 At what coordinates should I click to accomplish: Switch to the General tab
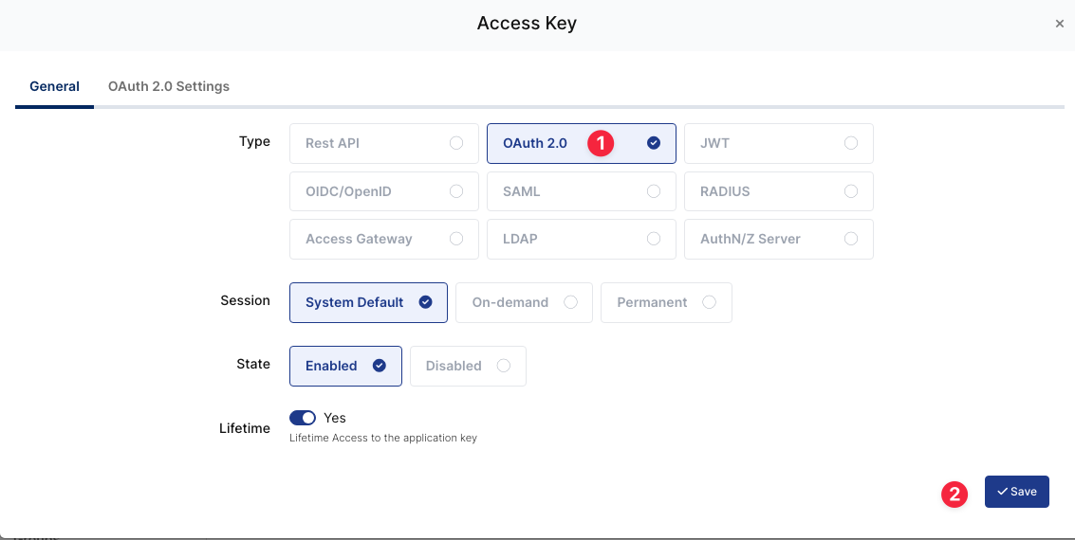(54, 86)
